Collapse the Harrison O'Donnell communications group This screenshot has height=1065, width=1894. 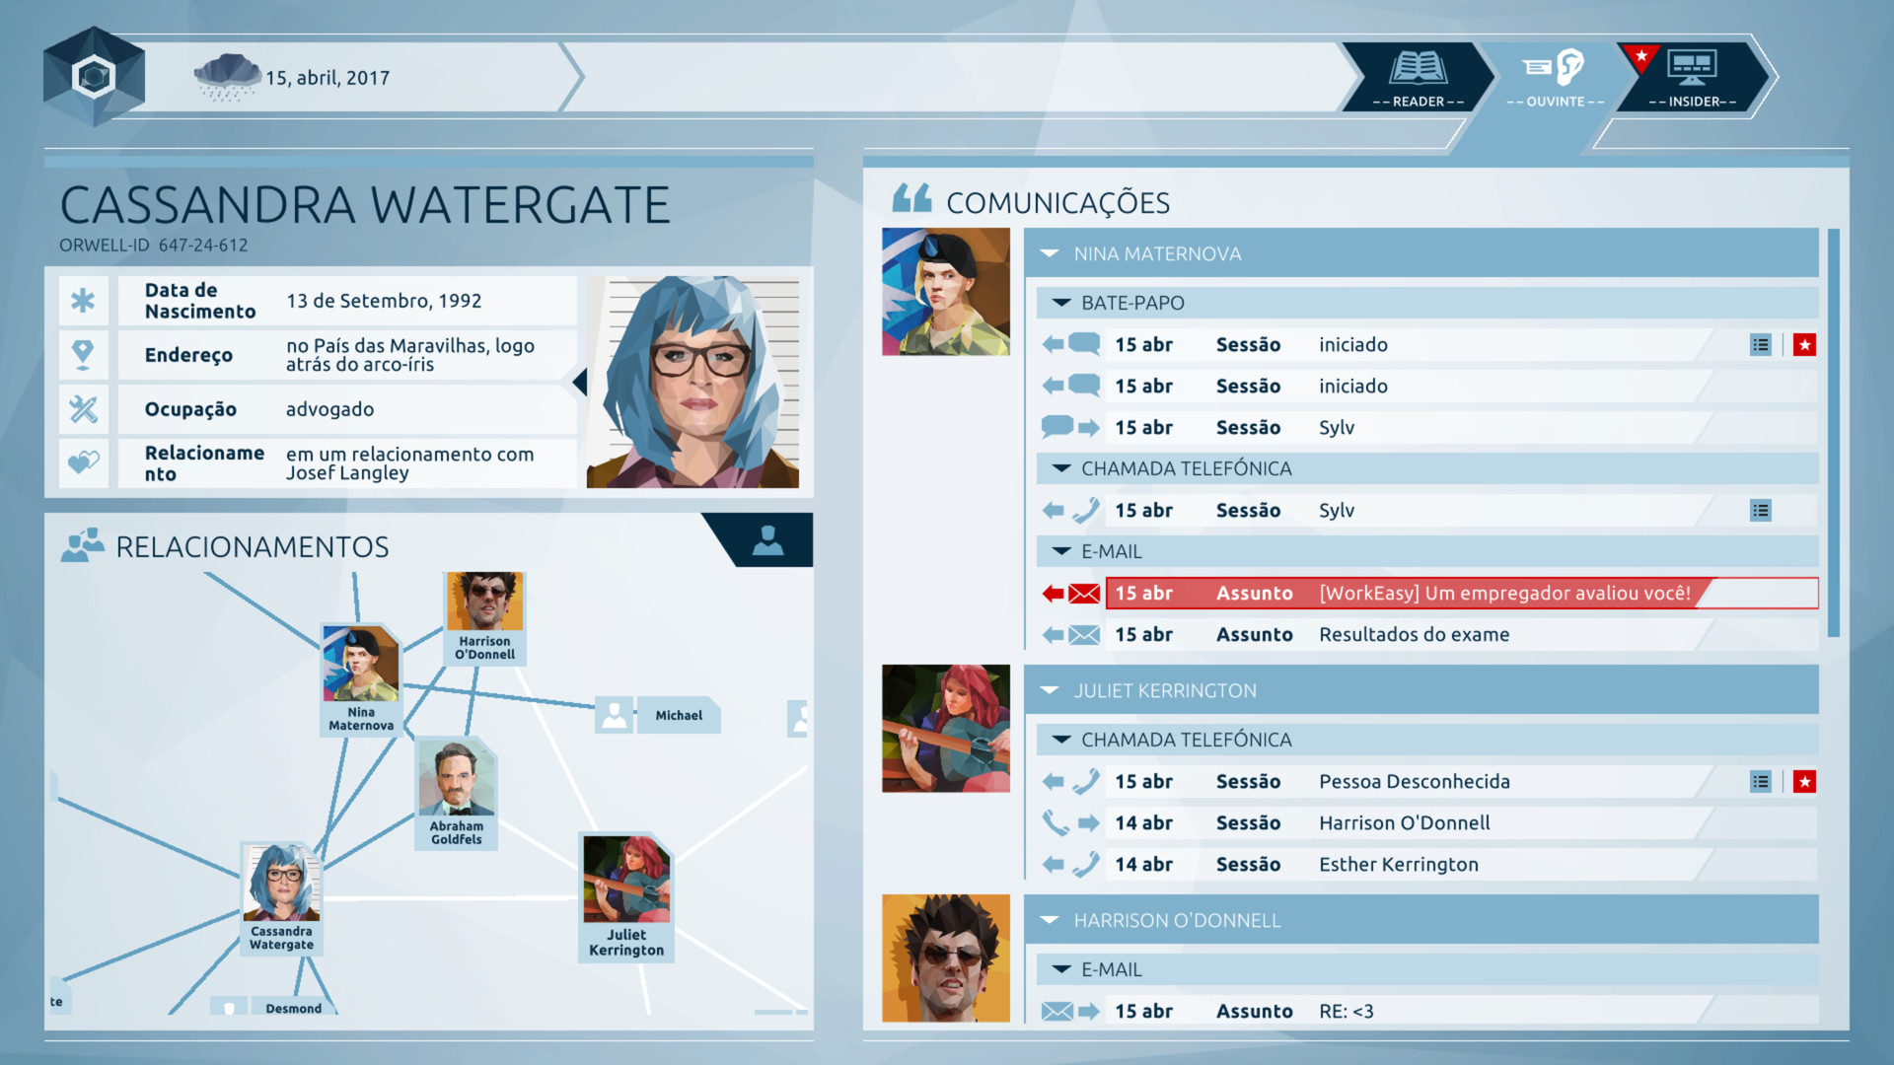click(x=1050, y=920)
